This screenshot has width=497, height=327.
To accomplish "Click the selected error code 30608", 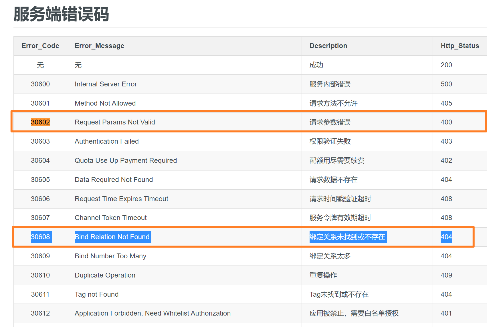I will click(x=40, y=237).
